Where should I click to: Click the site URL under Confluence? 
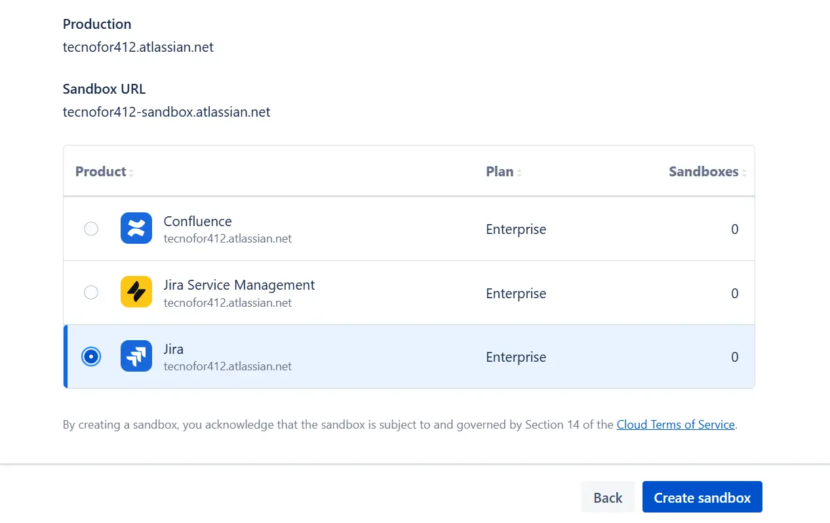pyautogui.click(x=227, y=239)
